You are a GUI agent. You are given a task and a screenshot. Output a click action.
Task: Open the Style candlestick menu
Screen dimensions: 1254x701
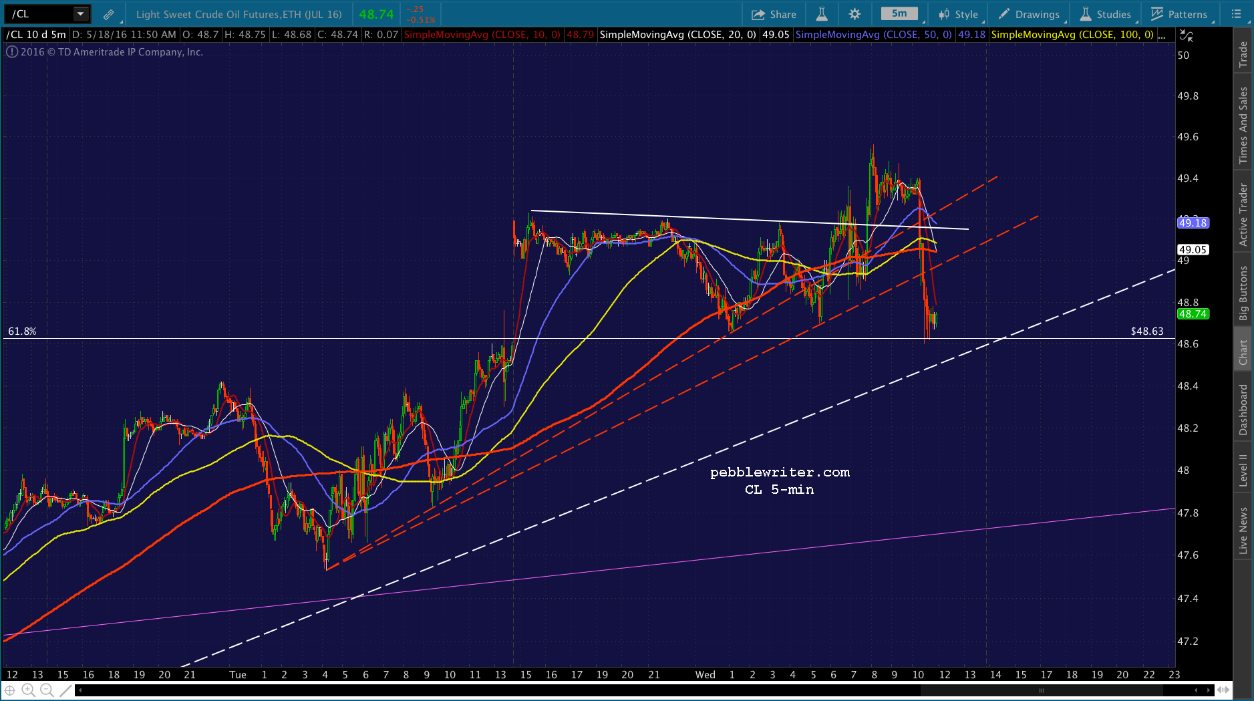pos(958,14)
